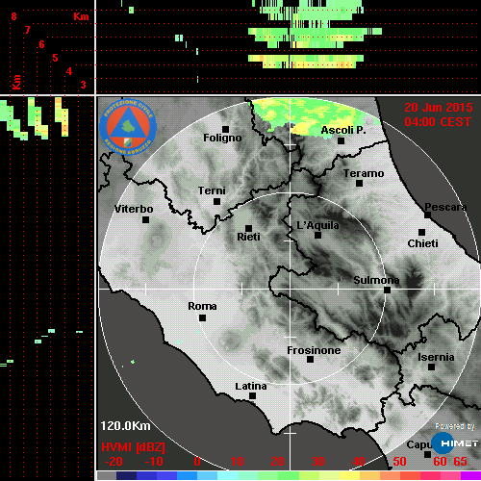This screenshot has height=481, width=481.
Task: Click the 3 km height axis label
Action: click(83, 85)
